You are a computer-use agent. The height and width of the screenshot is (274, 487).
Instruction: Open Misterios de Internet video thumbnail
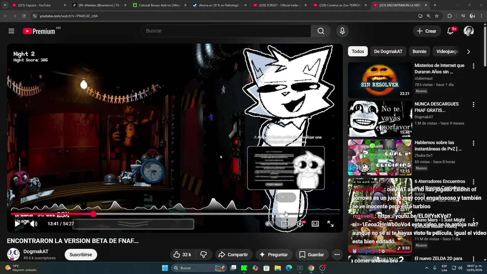pos(380,80)
